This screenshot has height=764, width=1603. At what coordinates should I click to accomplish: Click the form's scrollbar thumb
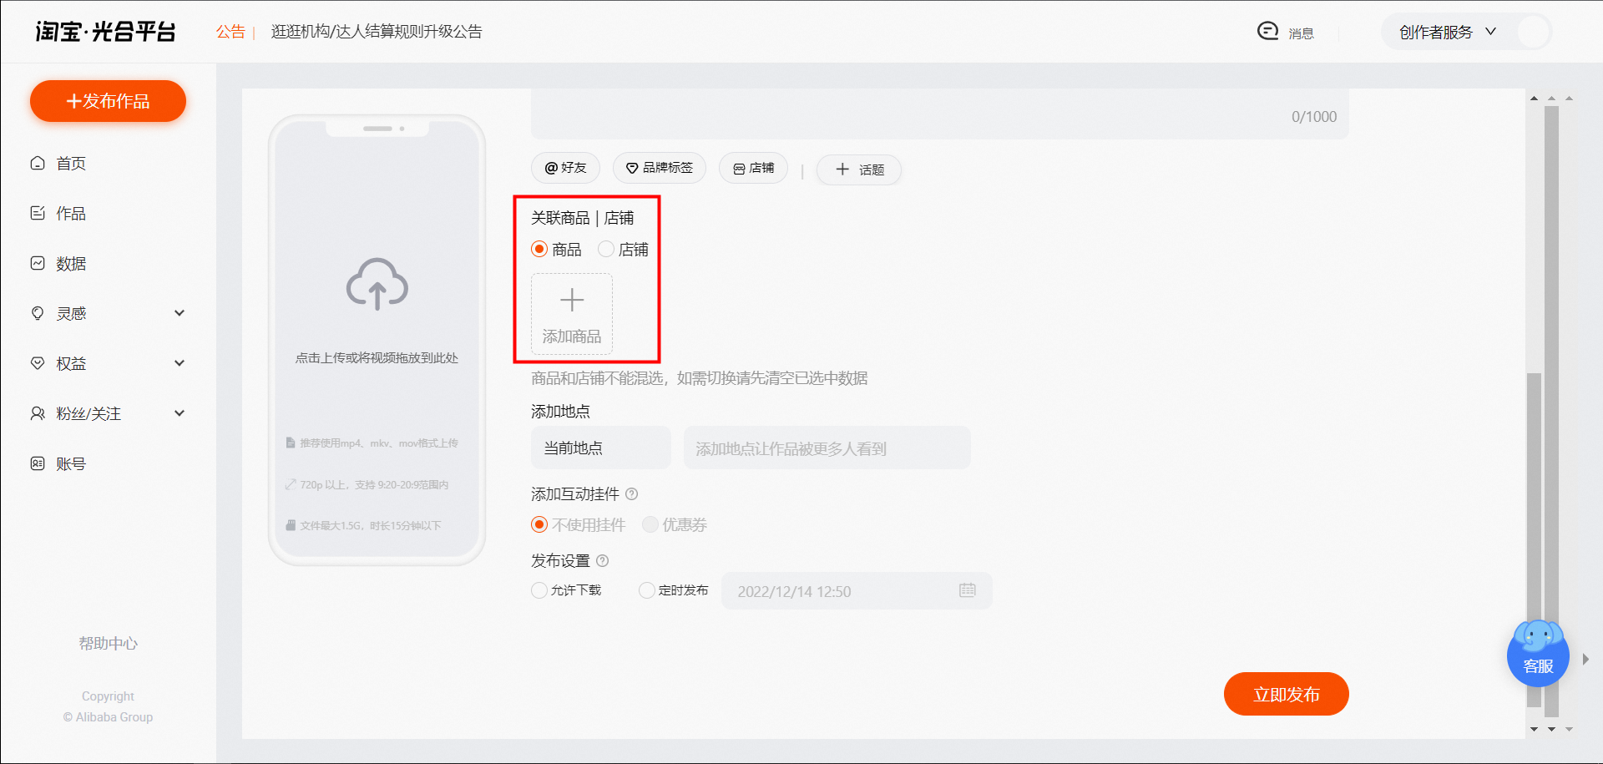1534,540
